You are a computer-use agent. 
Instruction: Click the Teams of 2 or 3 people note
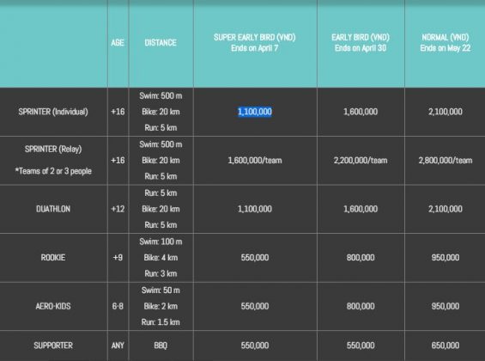pyautogui.click(x=53, y=171)
